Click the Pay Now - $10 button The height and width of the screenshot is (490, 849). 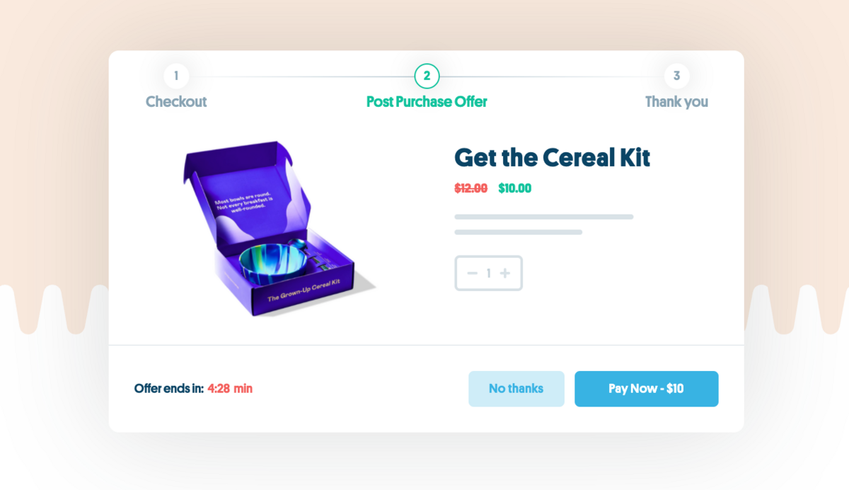click(647, 389)
